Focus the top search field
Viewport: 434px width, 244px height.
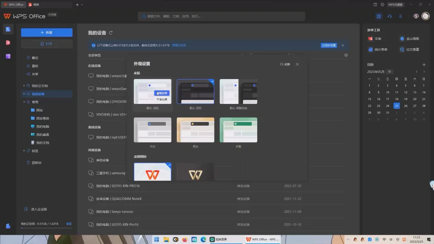(221, 16)
